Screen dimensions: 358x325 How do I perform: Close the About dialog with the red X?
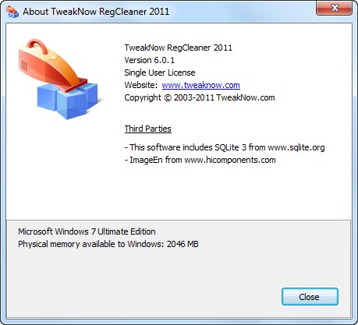(x=334, y=8)
